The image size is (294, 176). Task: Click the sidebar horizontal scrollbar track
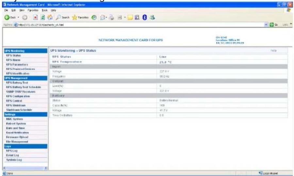pos(25,168)
